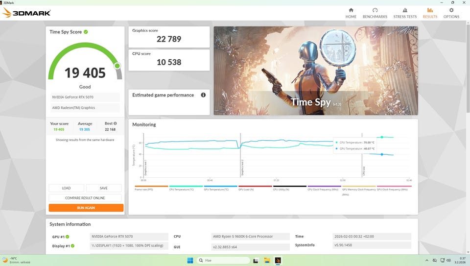Click COMPARE RESULT ONLINE
Image resolution: width=470 pixels, height=266 pixels.
coord(85,198)
